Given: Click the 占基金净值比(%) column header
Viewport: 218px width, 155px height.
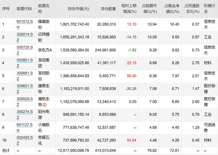Looking at the screenshot, I should coord(172,9).
